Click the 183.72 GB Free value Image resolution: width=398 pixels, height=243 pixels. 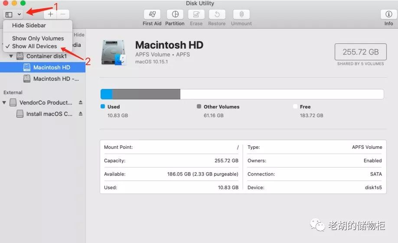click(x=311, y=115)
